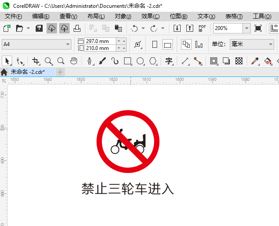
Task: Select the Color Eyedropper tool
Action: pyautogui.click(x=255, y=61)
